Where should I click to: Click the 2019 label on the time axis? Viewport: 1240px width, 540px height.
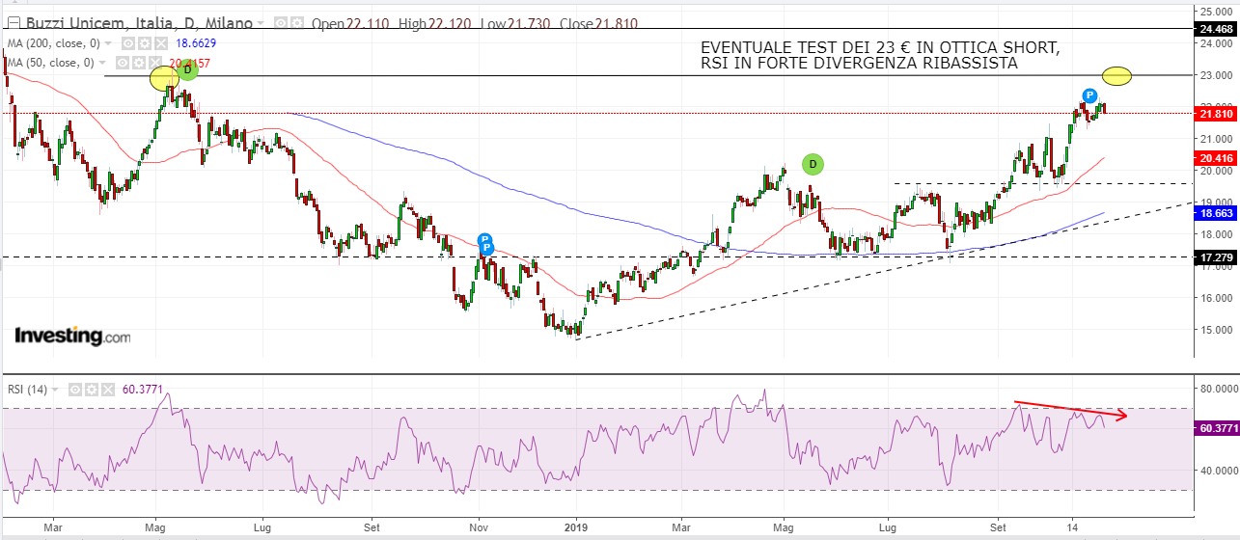tap(576, 528)
